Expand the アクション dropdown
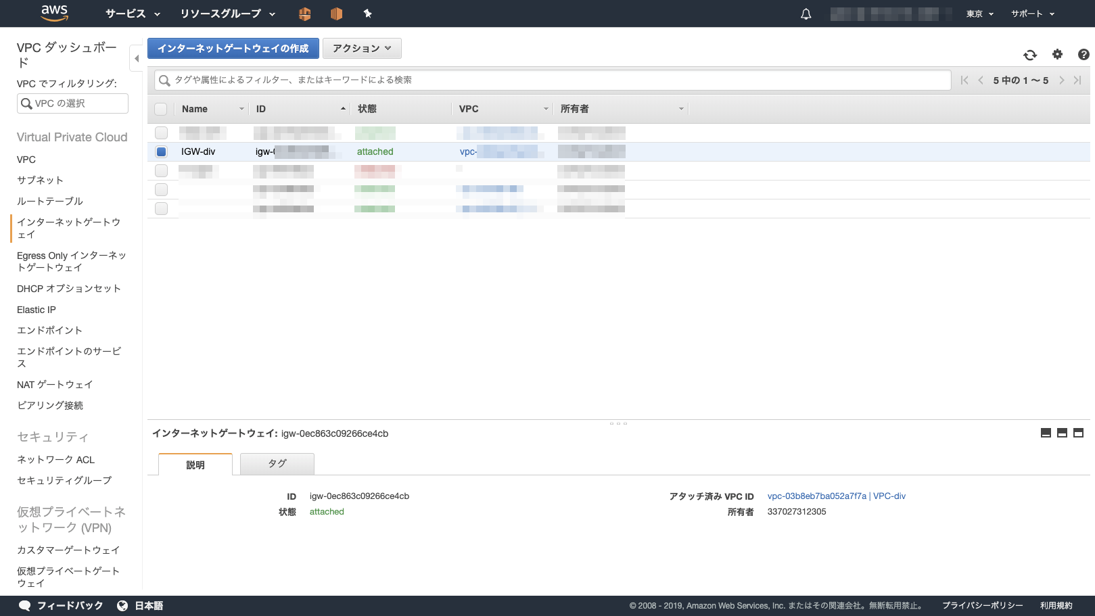1095x616 pixels. tap(362, 49)
